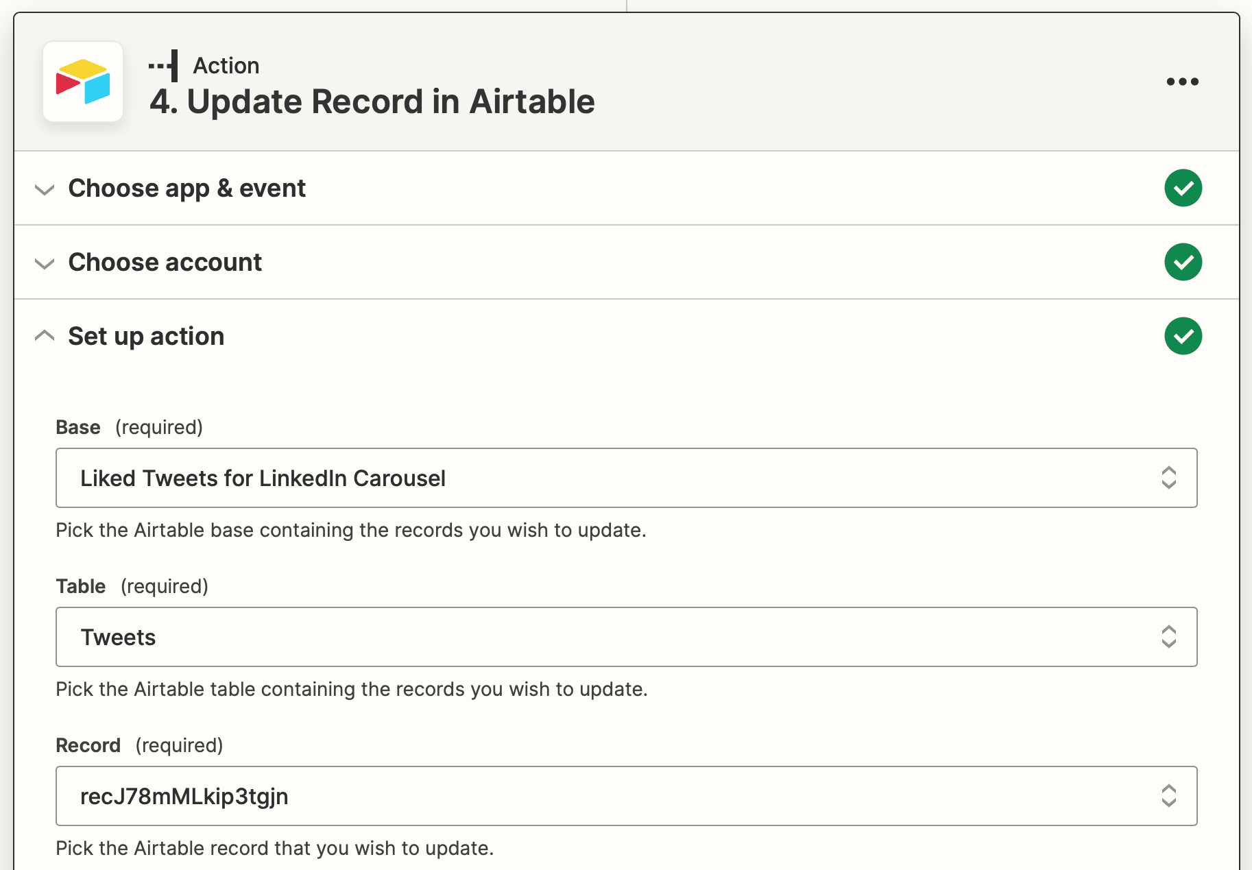The height and width of the screenshot is (870, 1252).
Task: Expand the Choose account section
Action: click(x=44, y=263)
